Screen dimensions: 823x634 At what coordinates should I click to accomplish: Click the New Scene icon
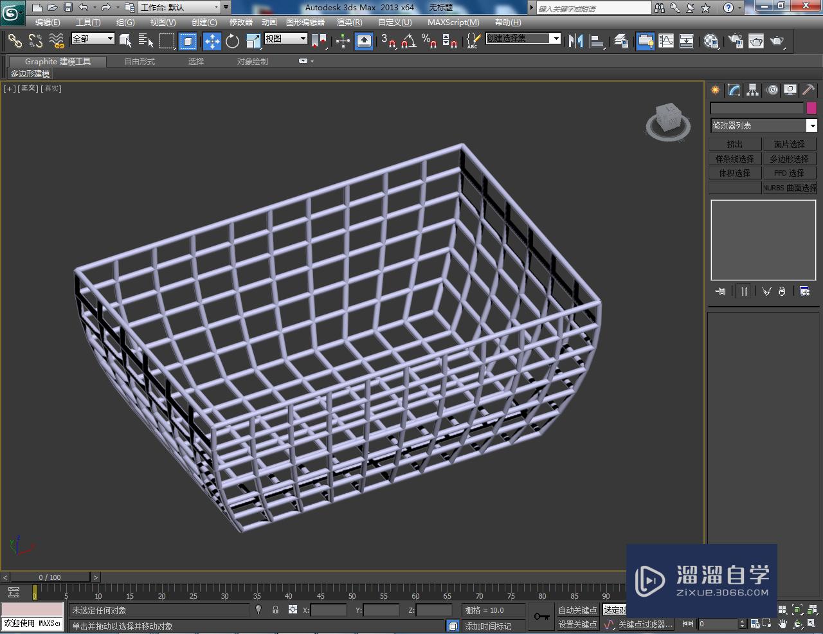(37, 8)
